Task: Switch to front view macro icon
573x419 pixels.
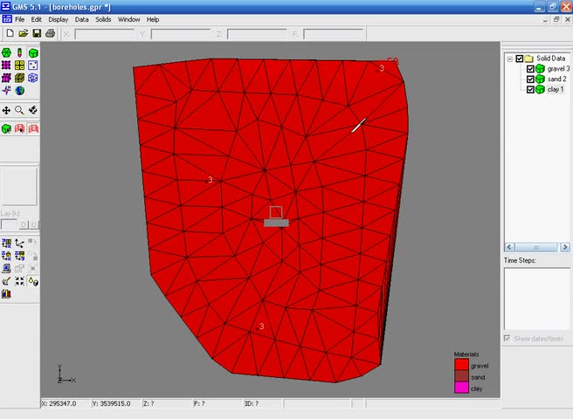Action: pyautogui.click(x=6, y=256)
